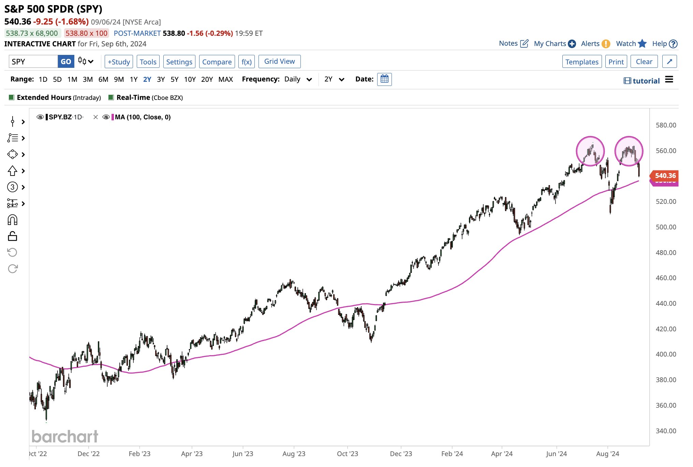
Task: Open Help information
Action: [665, 44]
